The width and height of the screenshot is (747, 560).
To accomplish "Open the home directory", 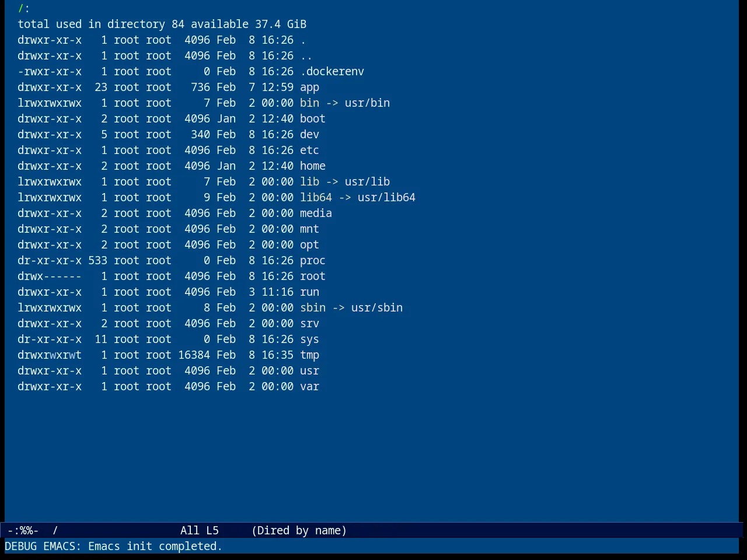I will coord(313,166).
